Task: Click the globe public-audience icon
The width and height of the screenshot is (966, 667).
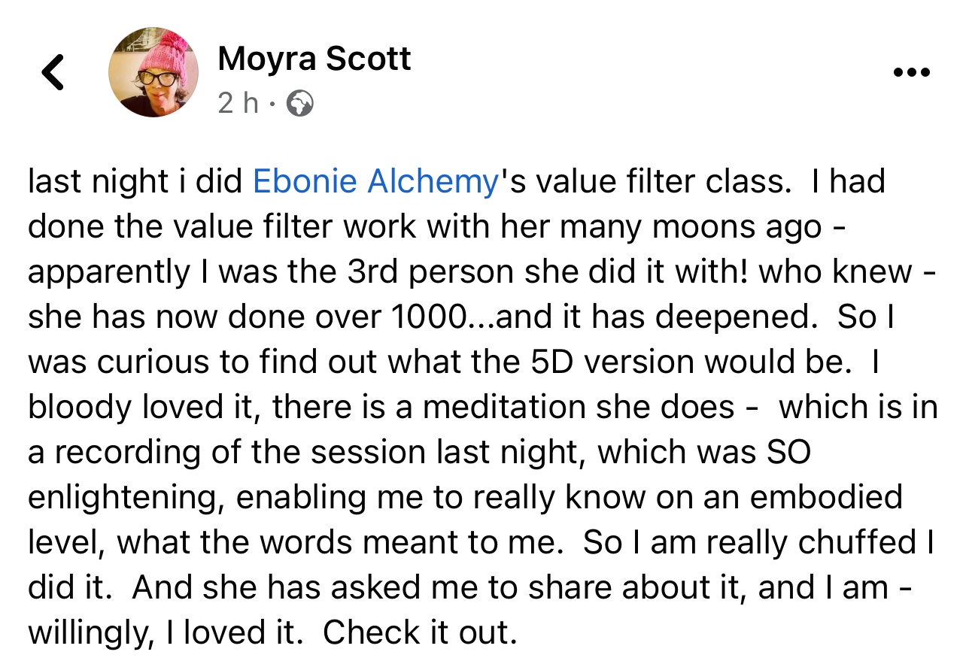Action: tap(300, 104)
